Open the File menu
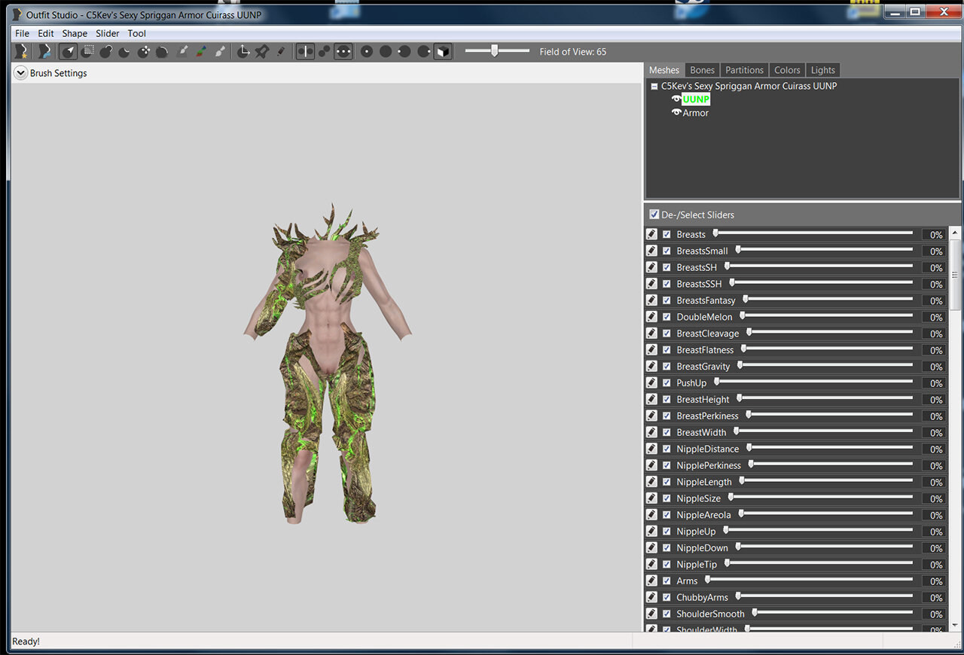This screenshot has height=655, width=964. [22, 33]
